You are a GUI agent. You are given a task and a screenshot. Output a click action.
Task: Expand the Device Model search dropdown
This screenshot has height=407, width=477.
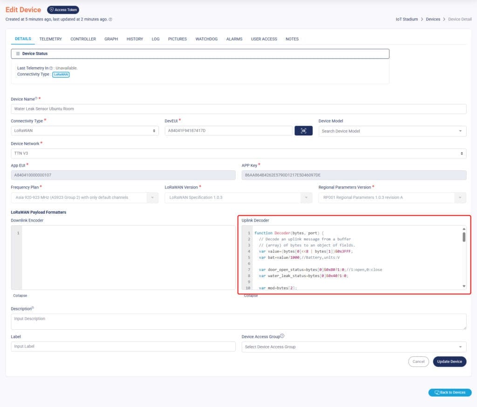click(392, 131)
